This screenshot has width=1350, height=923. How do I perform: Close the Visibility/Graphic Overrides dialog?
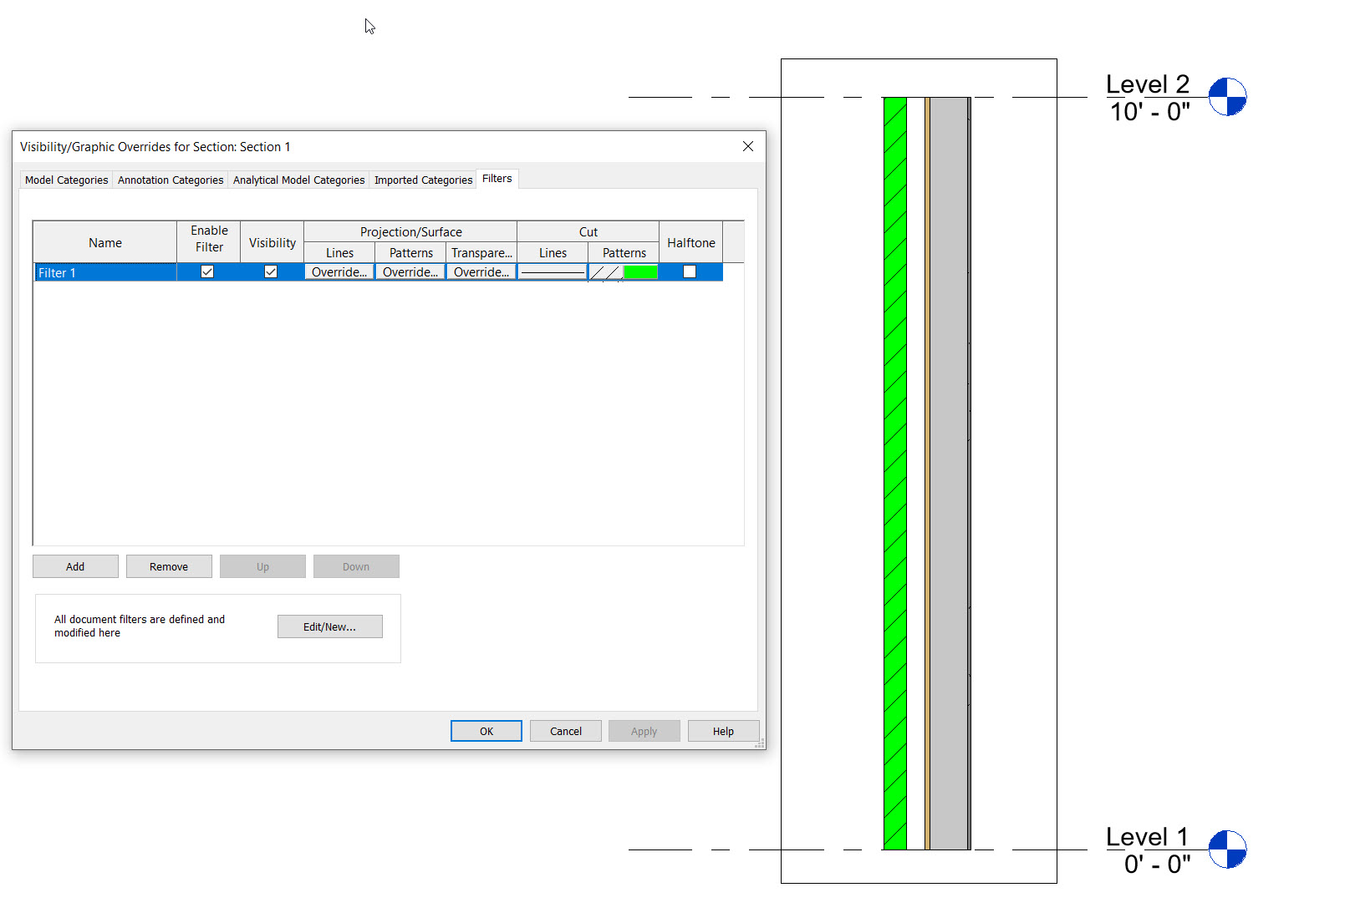point(748,146)
